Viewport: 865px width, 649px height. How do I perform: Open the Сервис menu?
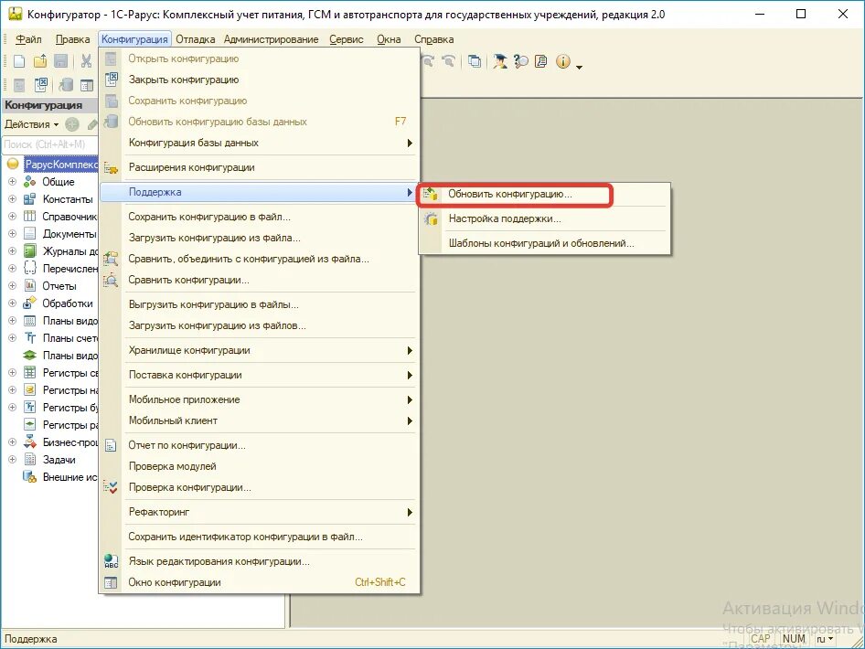click(347, 39)
